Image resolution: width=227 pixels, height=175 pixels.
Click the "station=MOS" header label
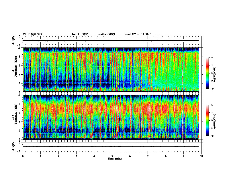(107, 34)
